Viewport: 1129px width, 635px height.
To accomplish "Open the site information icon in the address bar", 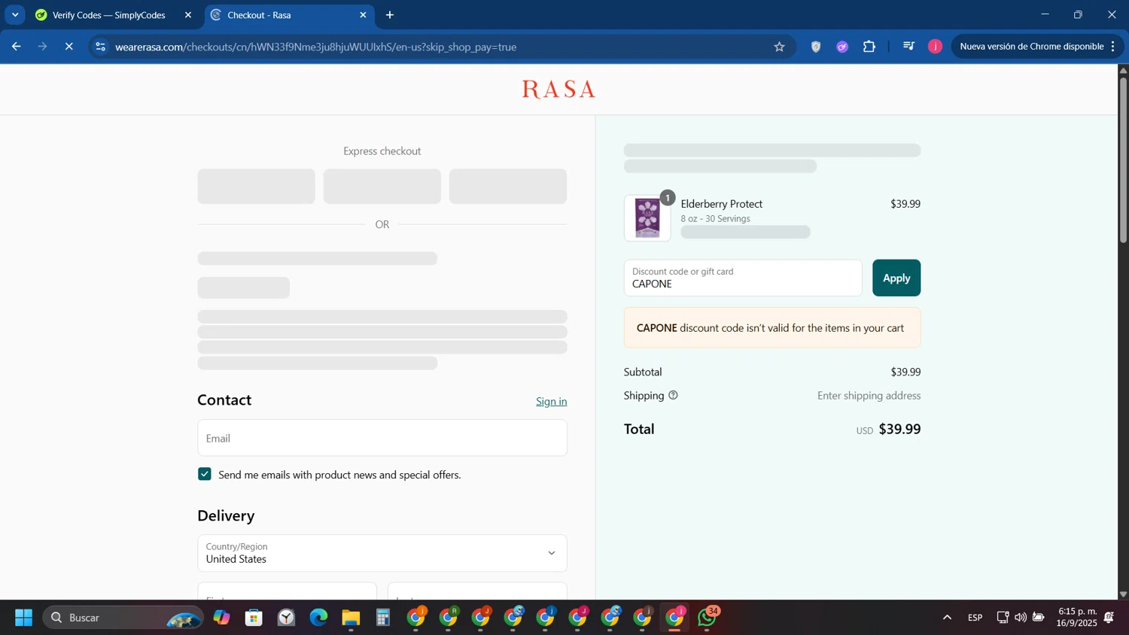I will pyautogui.click(x=100, y=47).
